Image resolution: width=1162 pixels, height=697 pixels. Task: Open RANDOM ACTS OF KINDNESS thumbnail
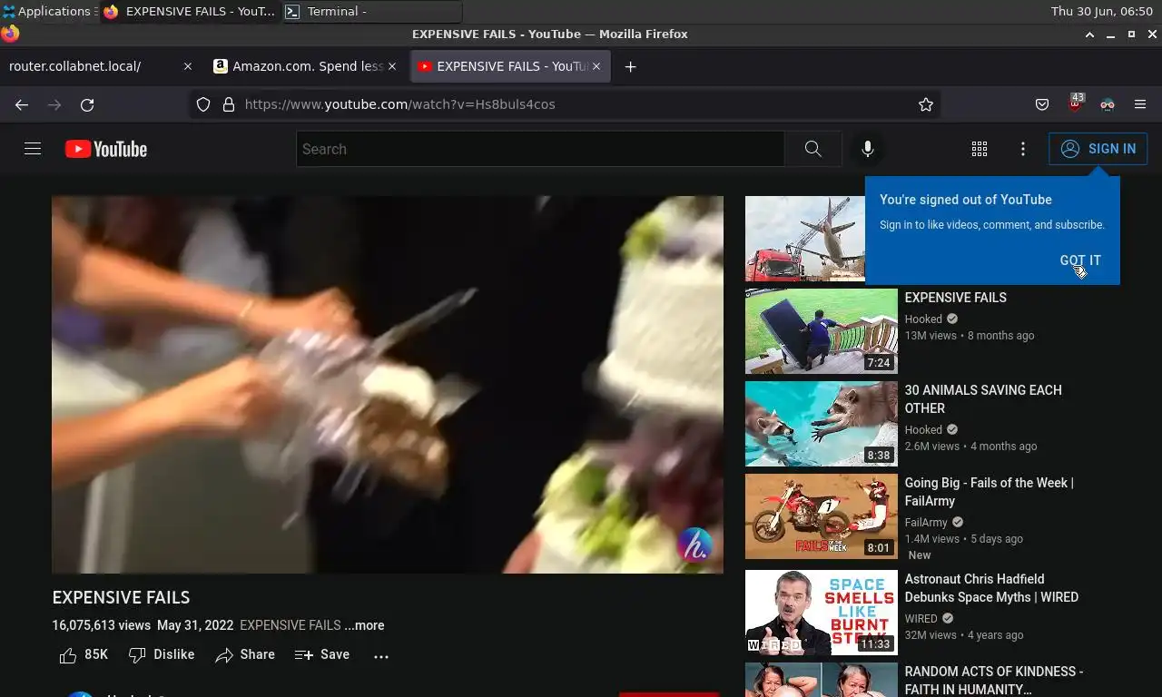[x=822, y=680]
